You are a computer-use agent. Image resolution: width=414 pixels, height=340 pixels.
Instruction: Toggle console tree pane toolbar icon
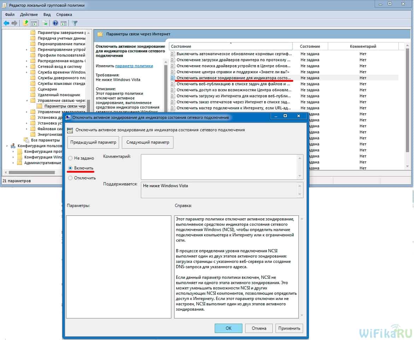pyautogui.click(x=34, y=23)
